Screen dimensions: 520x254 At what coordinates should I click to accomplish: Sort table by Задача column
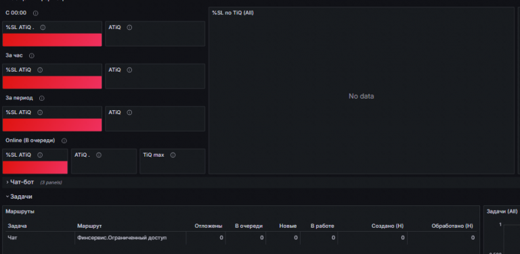click(x=17, y=226)
